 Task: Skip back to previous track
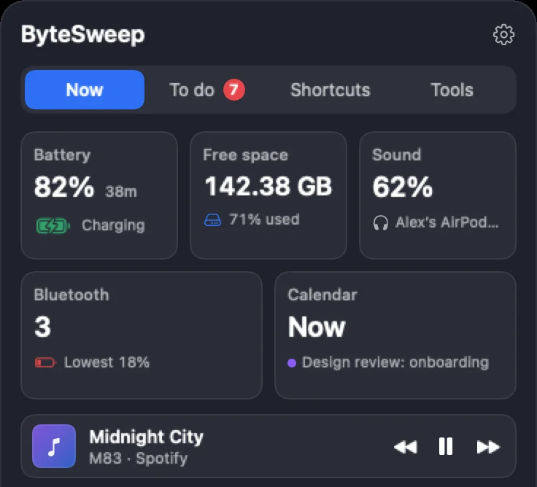406,447
